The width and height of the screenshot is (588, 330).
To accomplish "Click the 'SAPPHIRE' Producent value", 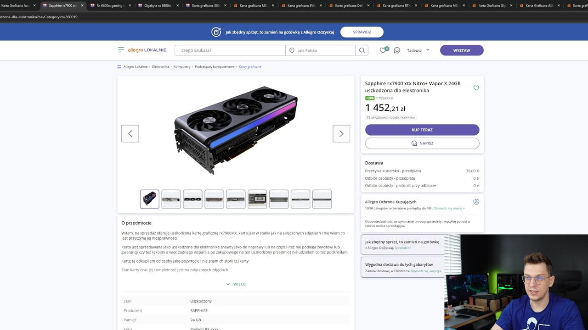I will [199, 310].
